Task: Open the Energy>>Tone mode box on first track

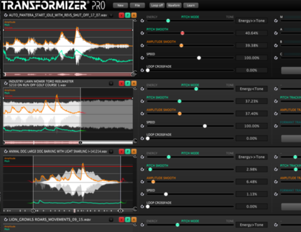Action: click(251, 21)
